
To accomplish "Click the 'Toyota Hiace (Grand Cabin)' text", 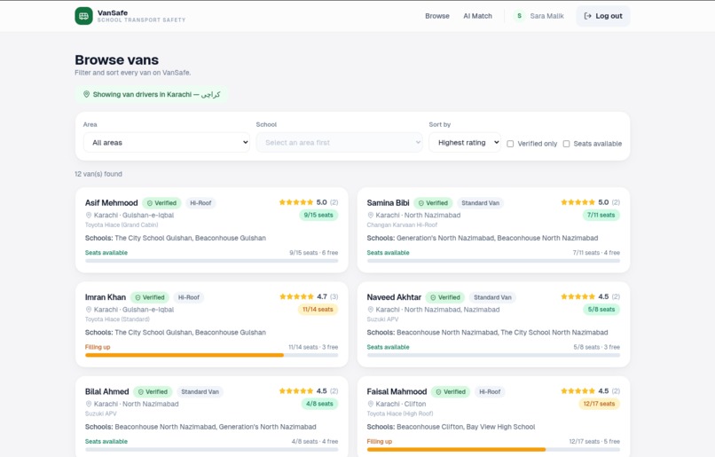I will [x=122, y=225].
